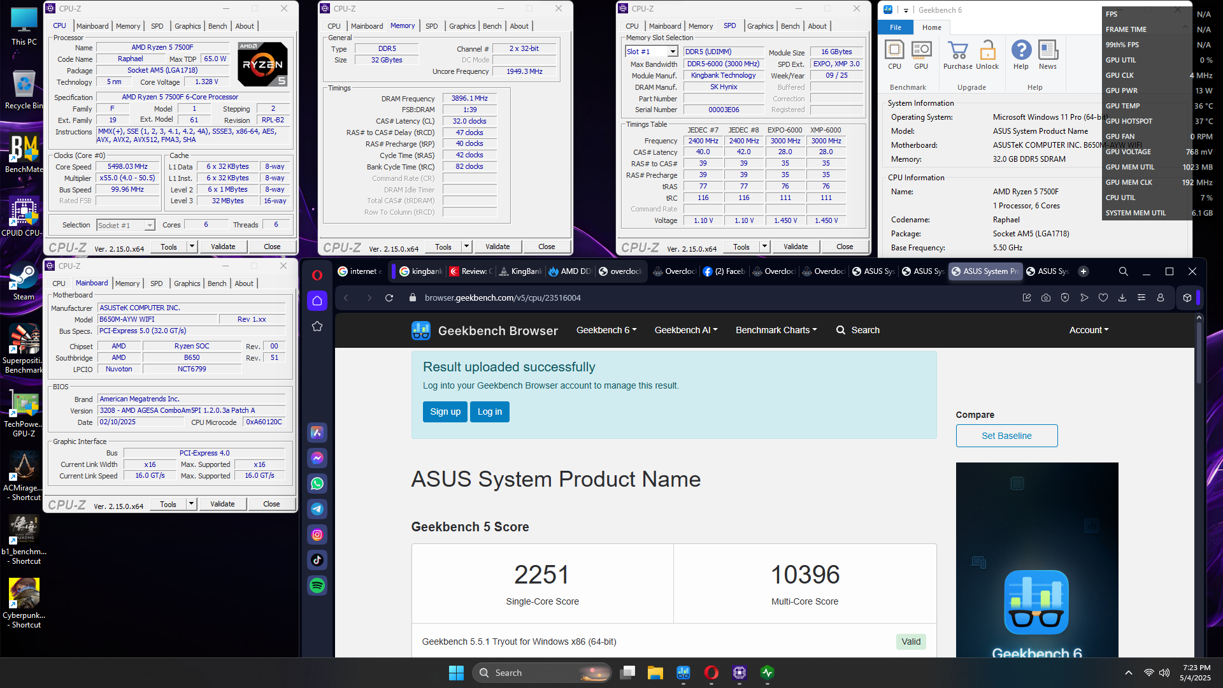Click Windows Start button on taskbar

[x=456, y=673]
